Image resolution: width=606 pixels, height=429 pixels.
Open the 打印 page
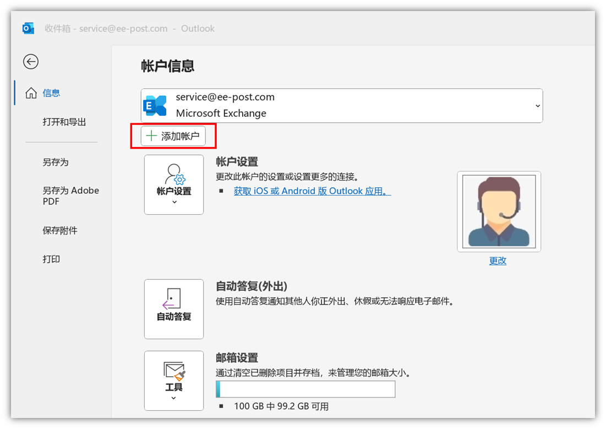click(x=51, y=259)
